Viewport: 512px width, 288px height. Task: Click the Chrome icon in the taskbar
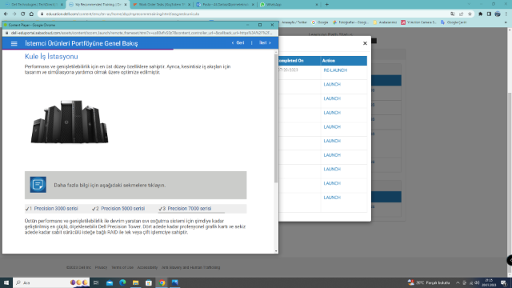pyautogui.click(x=162, y=282)
